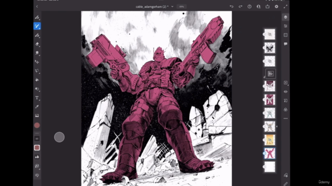Open the three-dots more layer actions
Screen dimensions: 332x186
(285, 118)
